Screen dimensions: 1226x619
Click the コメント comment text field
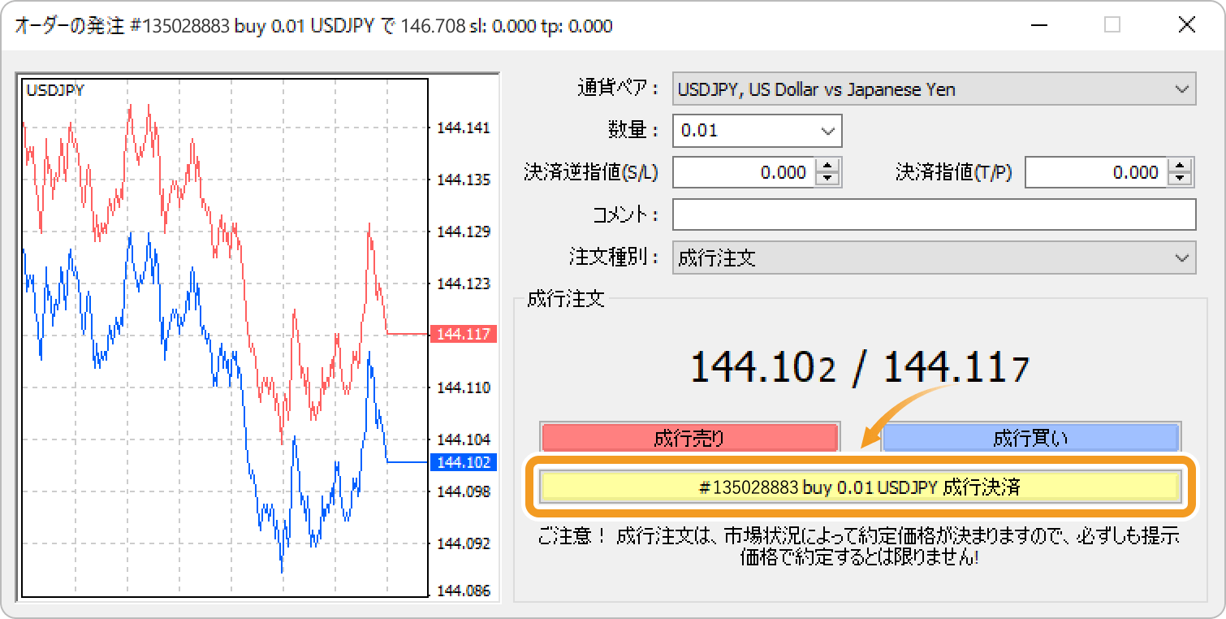pos(934,214)
